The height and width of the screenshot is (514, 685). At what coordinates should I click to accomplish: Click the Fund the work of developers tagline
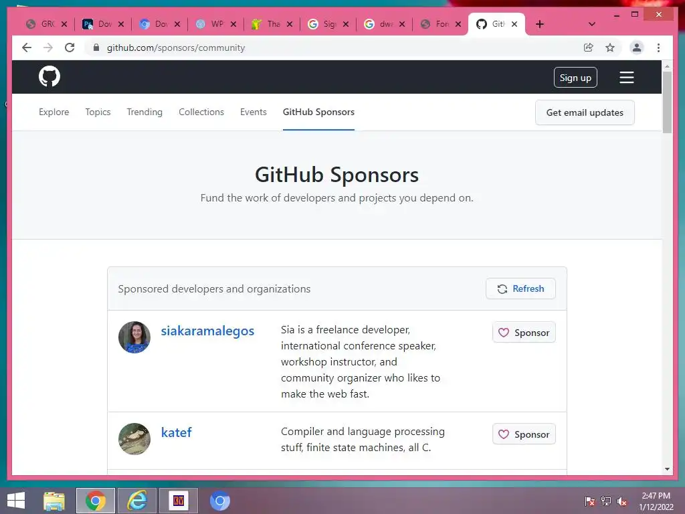click(x=337, y=198)
